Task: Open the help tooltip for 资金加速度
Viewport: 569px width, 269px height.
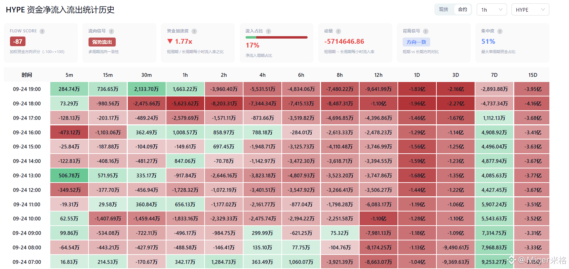Action: [194, 31]
